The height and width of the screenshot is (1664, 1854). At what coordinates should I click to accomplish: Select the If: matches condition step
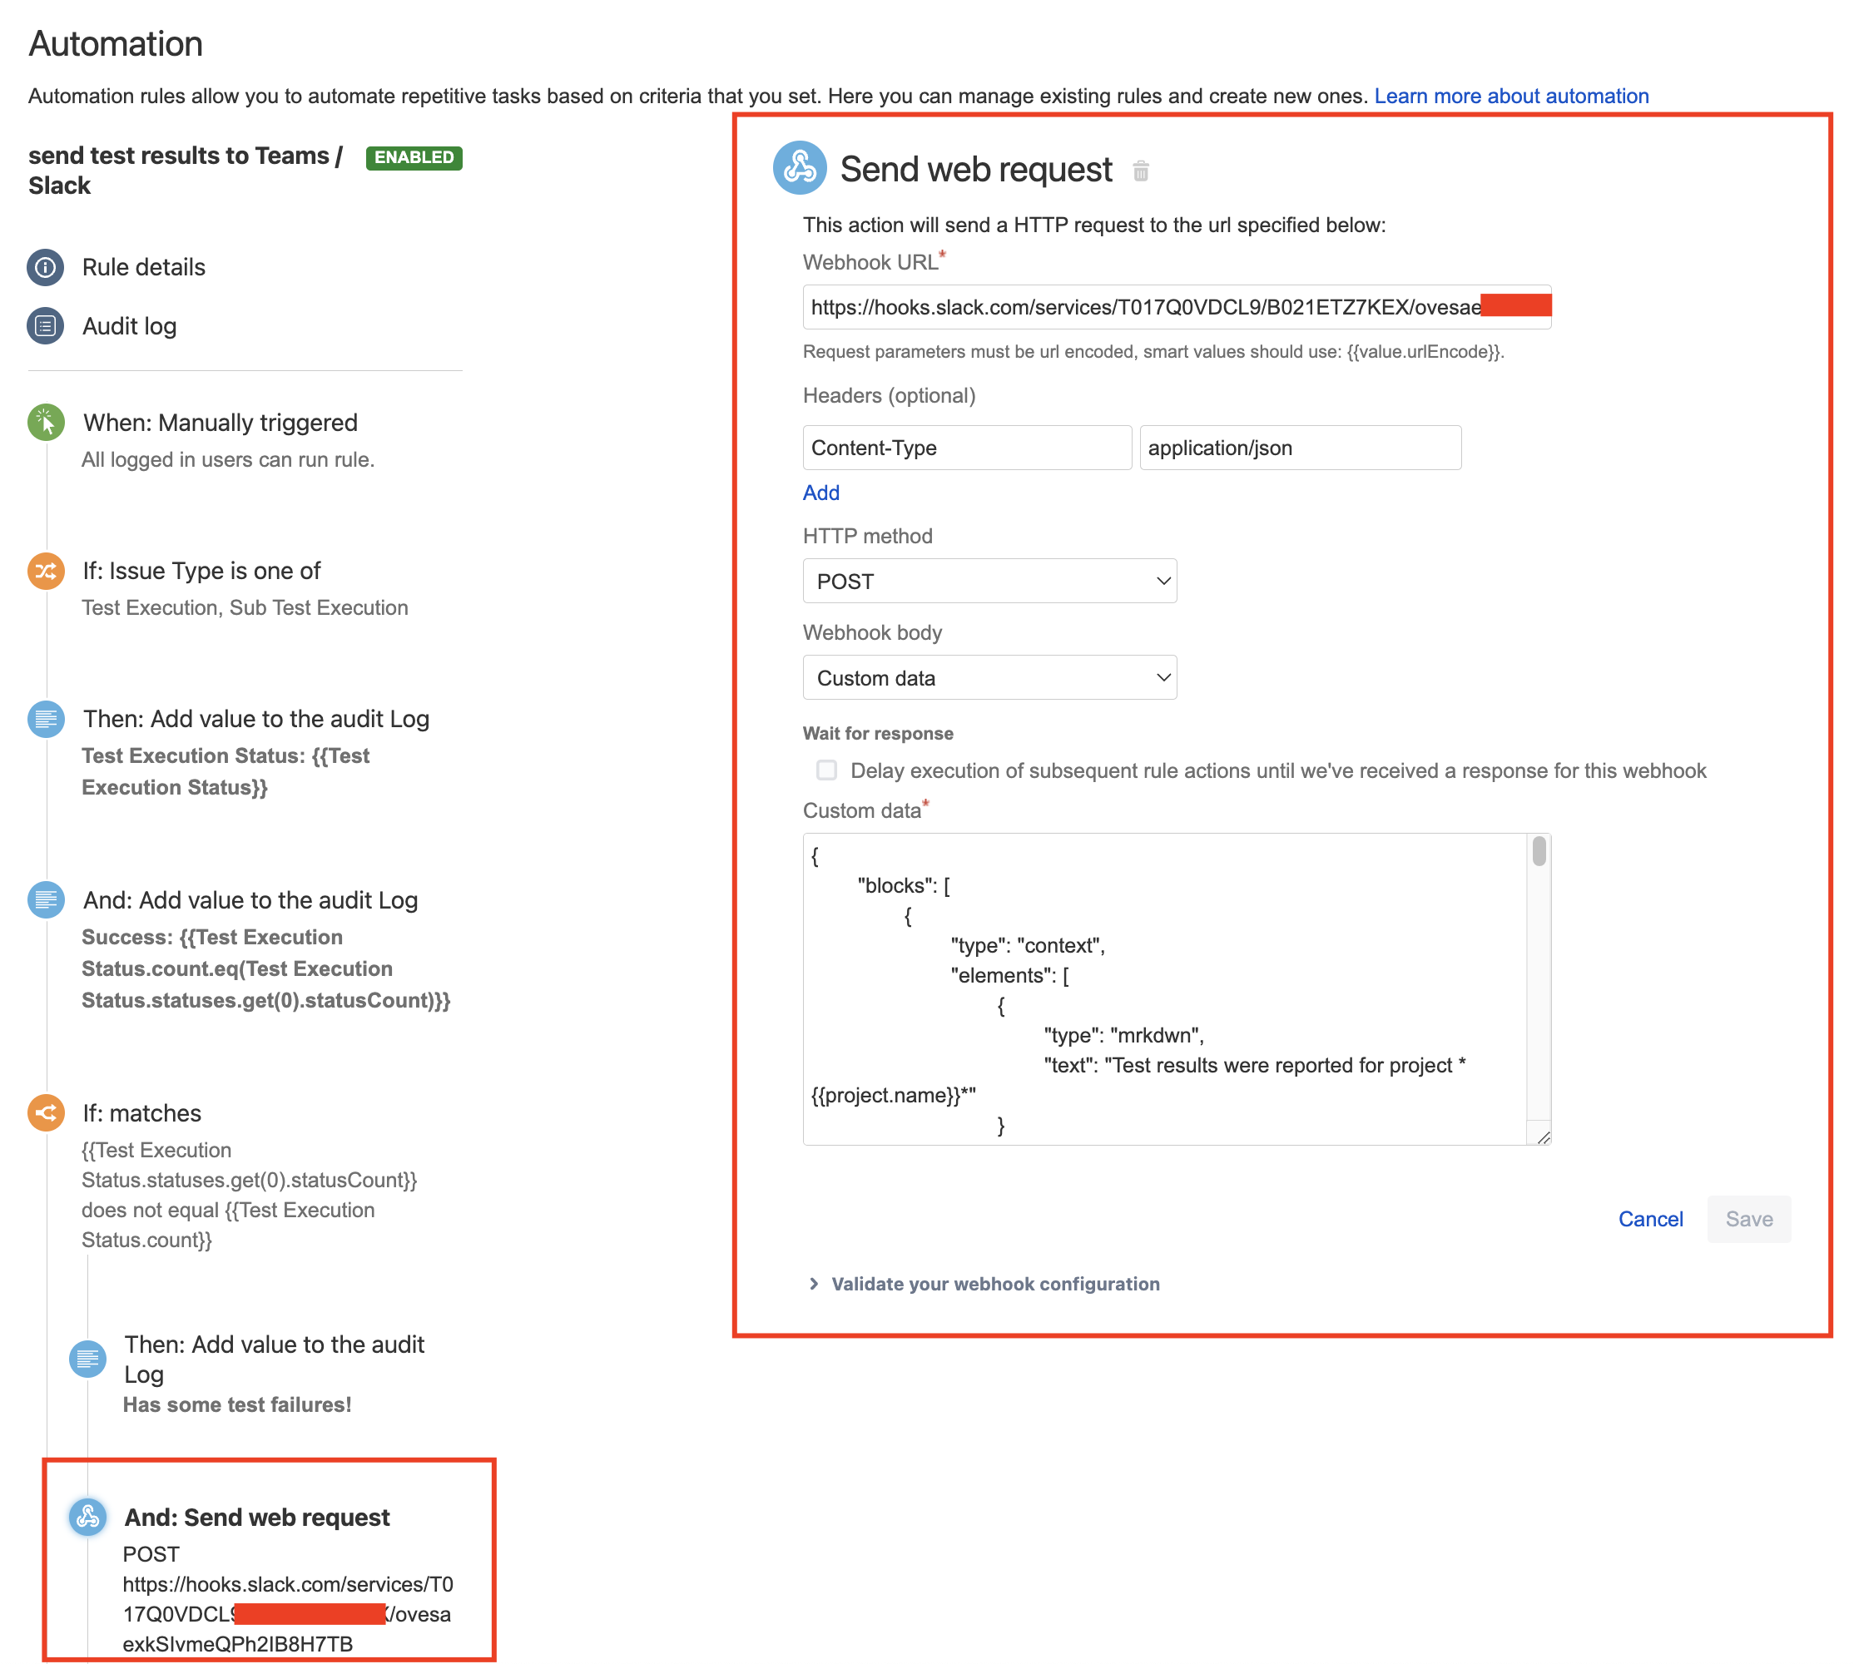click(x=141, y=1113)
